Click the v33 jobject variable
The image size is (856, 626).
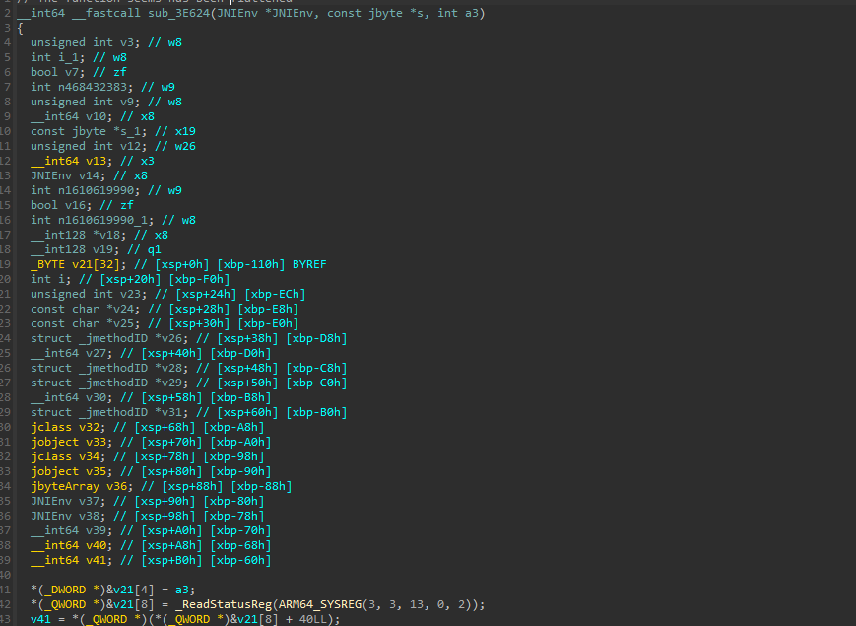click(90, 442)
